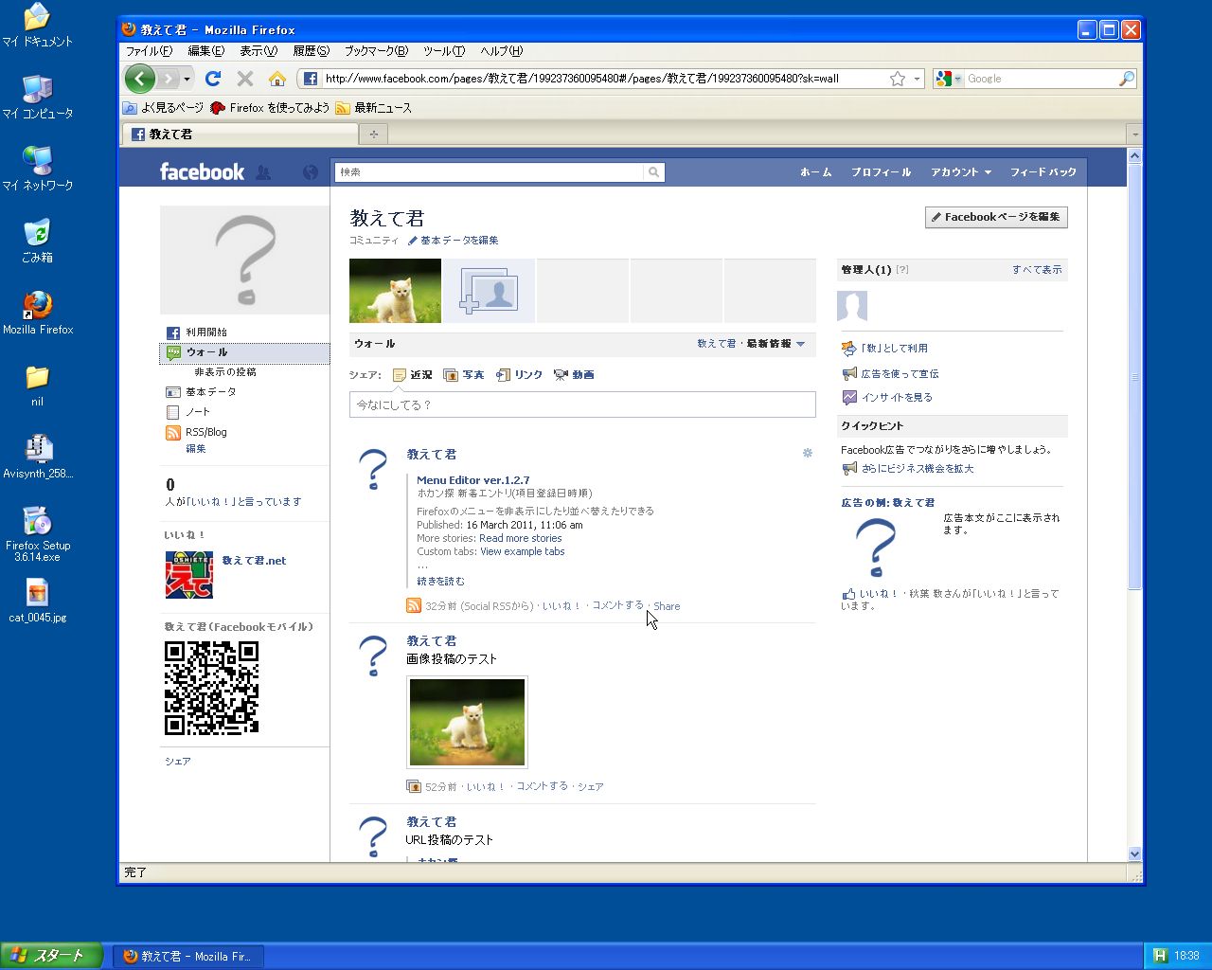Click the kitten photo in the photo strip
The image size is (1212, 970).
coord(395,291)
